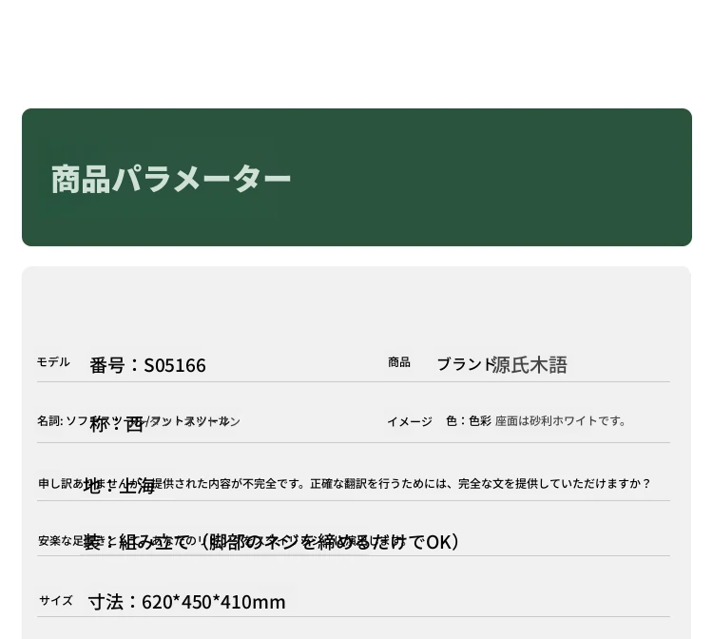Click the 色：色彩 text

click(469, 420)
